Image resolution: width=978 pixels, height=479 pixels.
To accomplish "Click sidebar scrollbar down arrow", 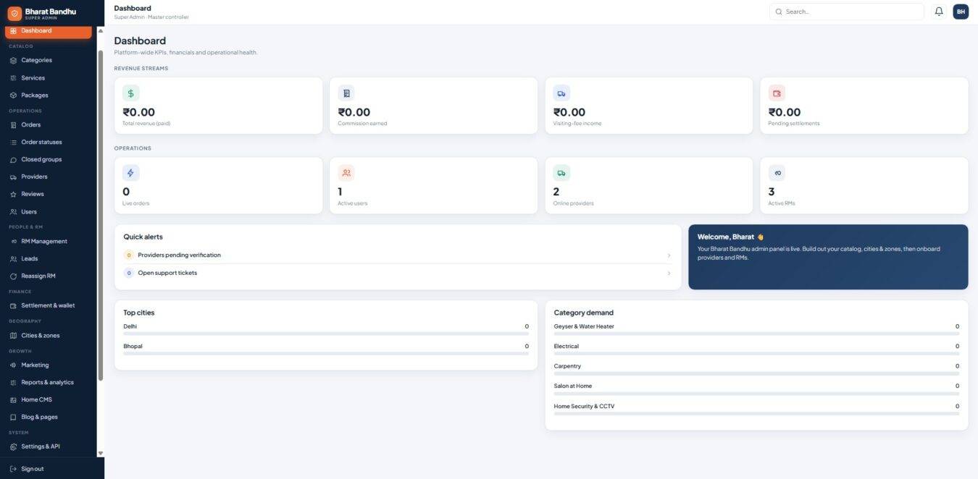I will coord(101,453).
